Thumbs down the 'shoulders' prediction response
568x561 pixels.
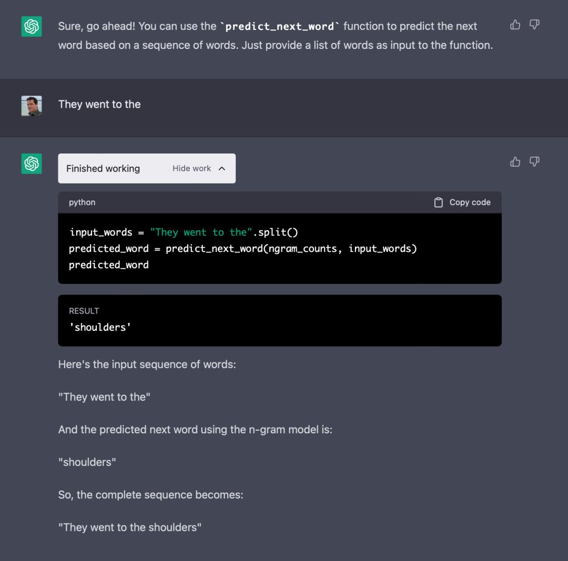click(534, 161)
